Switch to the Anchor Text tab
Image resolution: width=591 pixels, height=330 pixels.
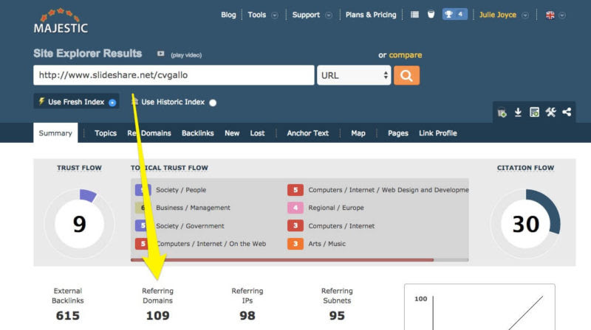click(x=307, y=133)
